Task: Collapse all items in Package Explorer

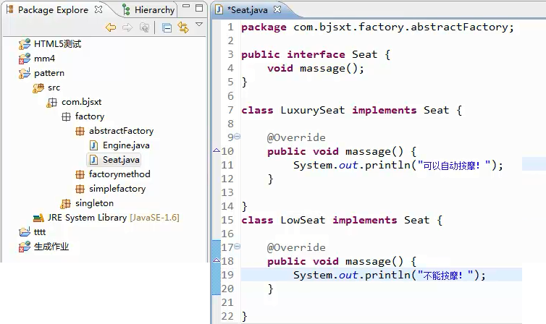Action: (167, 27)
